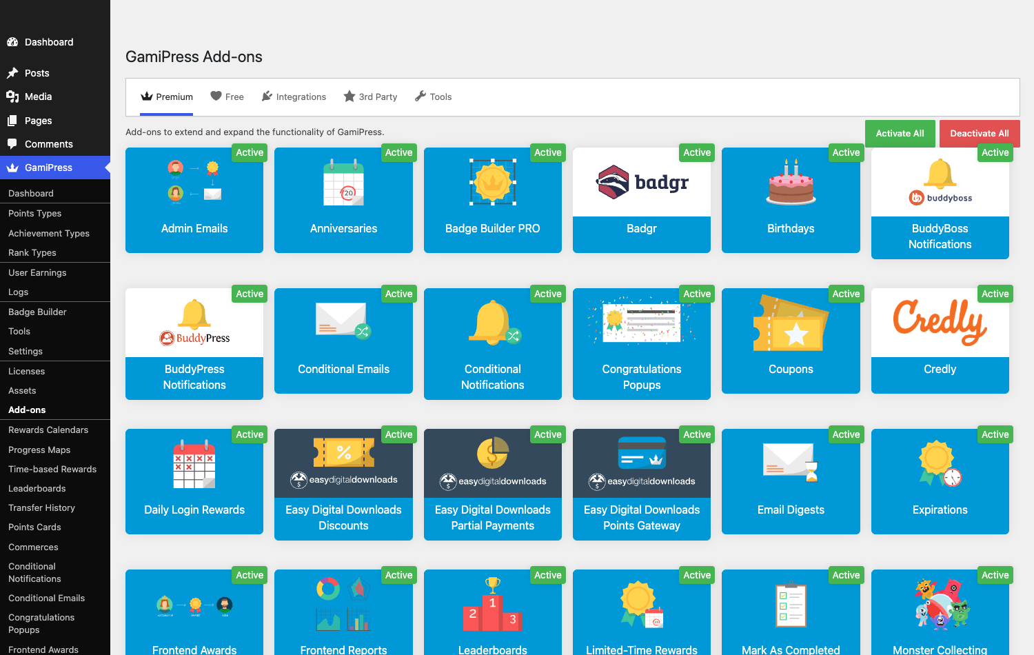
Task: Click the Coupons ticket icon
Action: (791, 323)
